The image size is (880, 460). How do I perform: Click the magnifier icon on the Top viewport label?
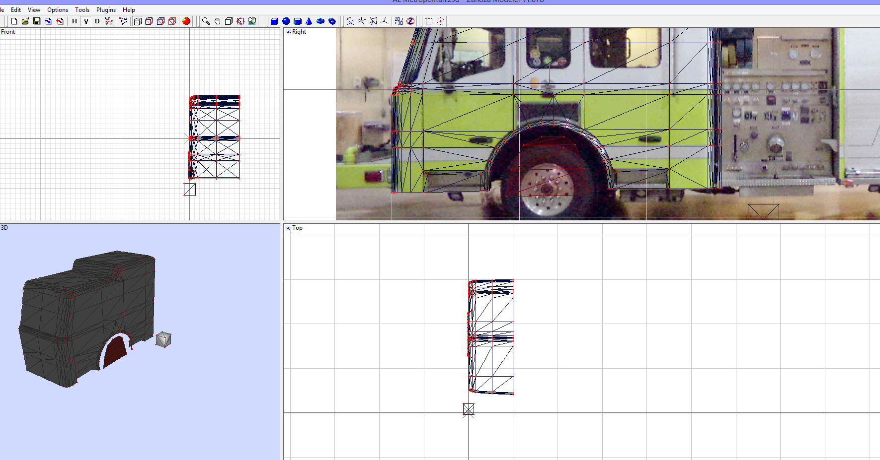click(x=288, y=228)
